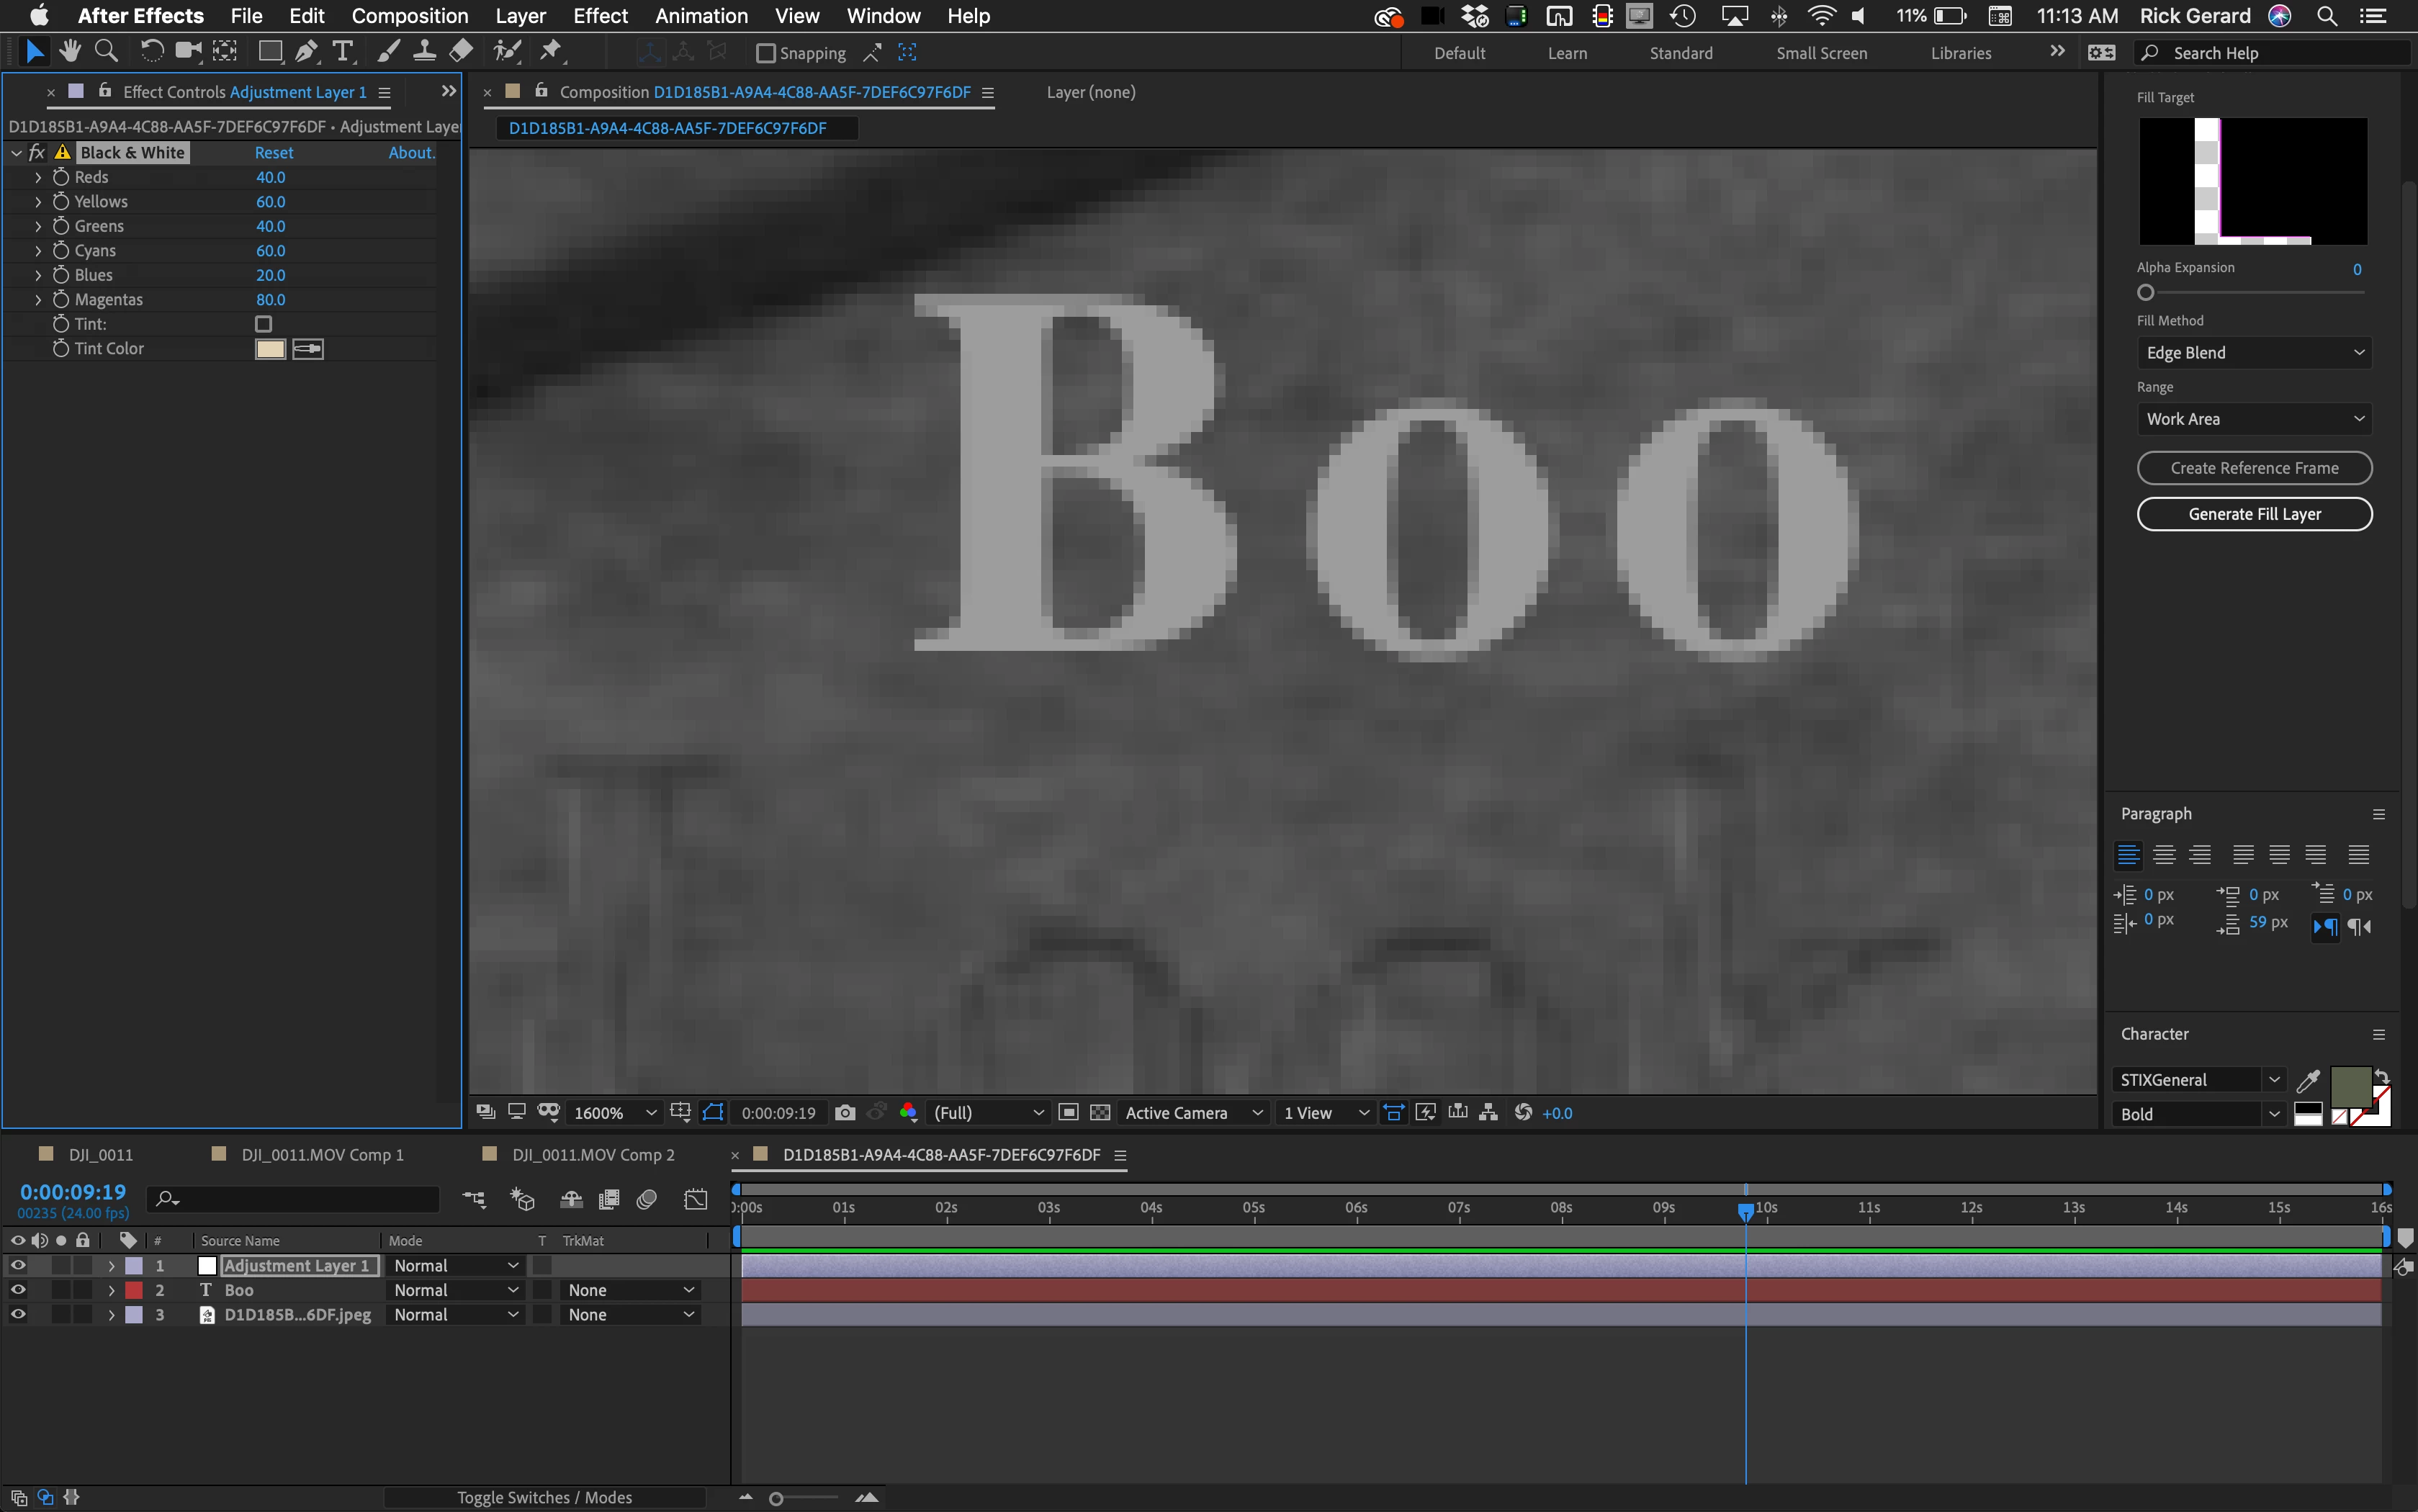The width and height of the screenshot is (2418, 1512).
Task: Enable the Tint checkbox
Action: click(264, 324)
